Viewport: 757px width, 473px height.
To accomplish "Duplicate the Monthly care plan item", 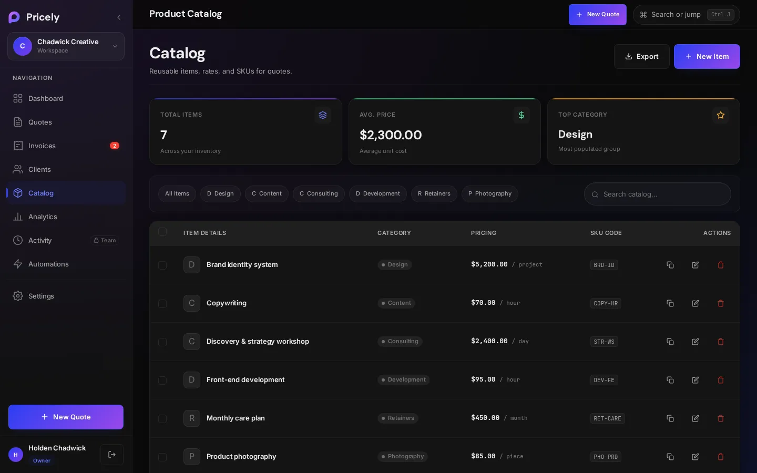I will [670, 418].
